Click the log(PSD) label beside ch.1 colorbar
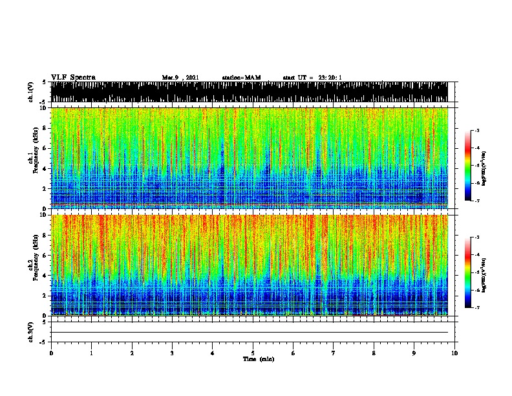 484,168
